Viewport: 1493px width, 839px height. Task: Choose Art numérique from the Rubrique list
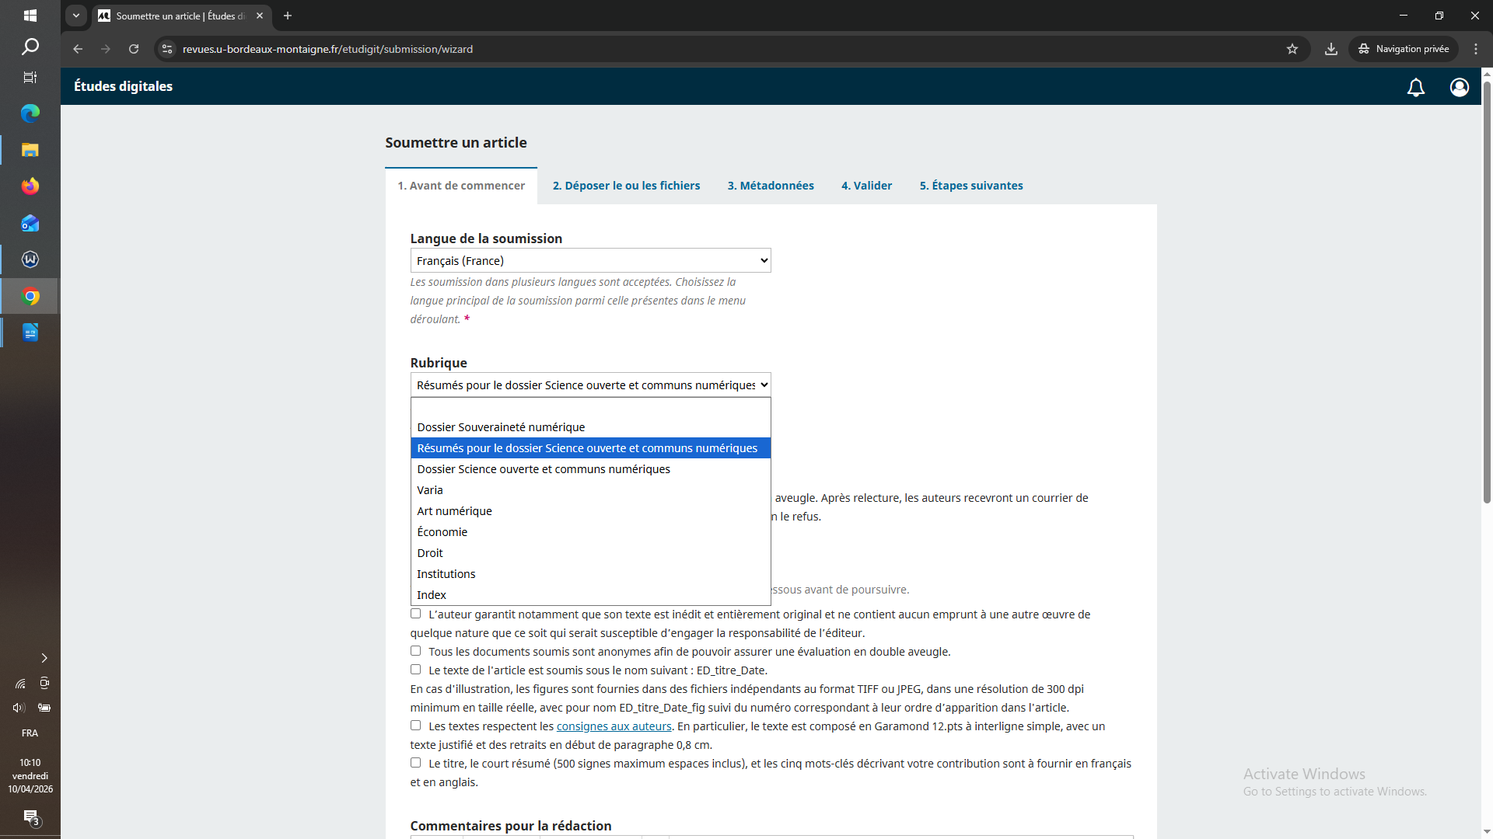tap(454, 511)
